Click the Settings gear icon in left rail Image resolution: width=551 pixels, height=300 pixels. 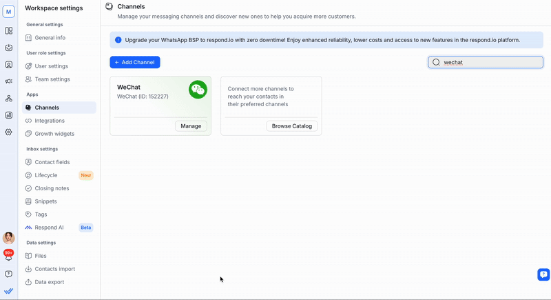[x=9, y=132]
